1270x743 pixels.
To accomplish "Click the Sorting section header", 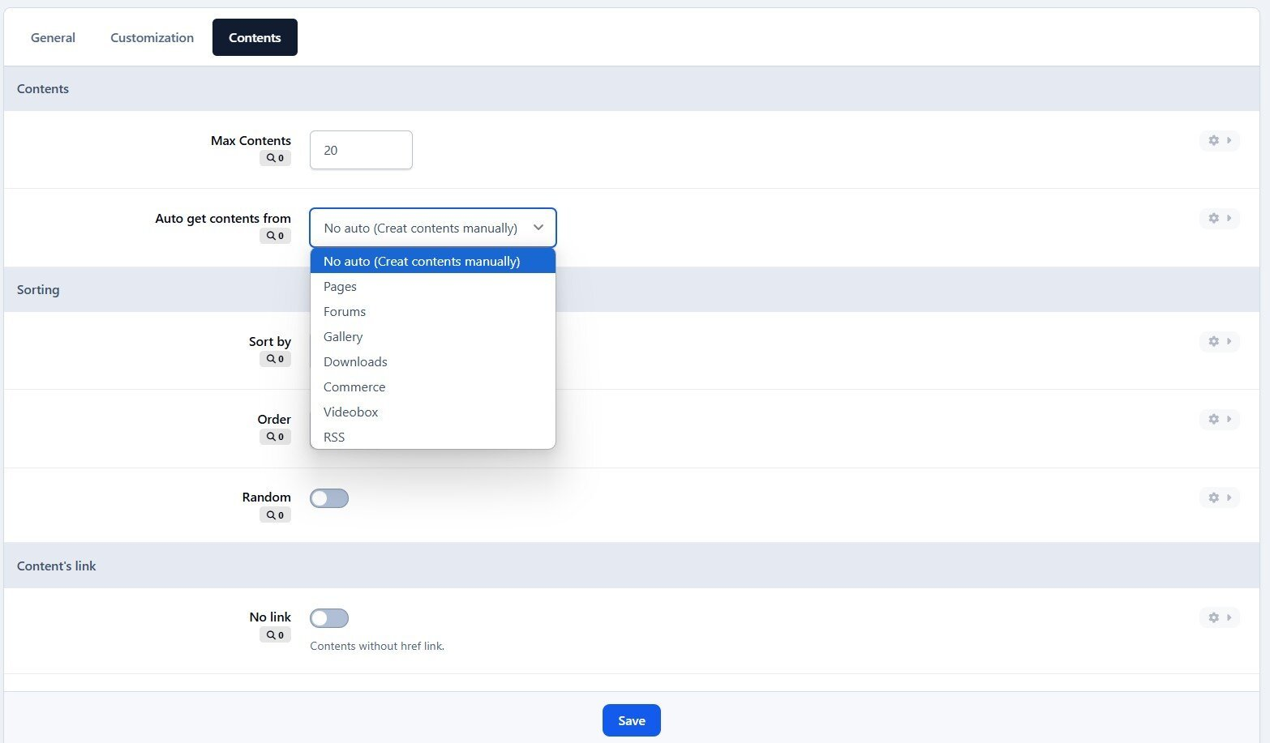I will pos(632,289).
